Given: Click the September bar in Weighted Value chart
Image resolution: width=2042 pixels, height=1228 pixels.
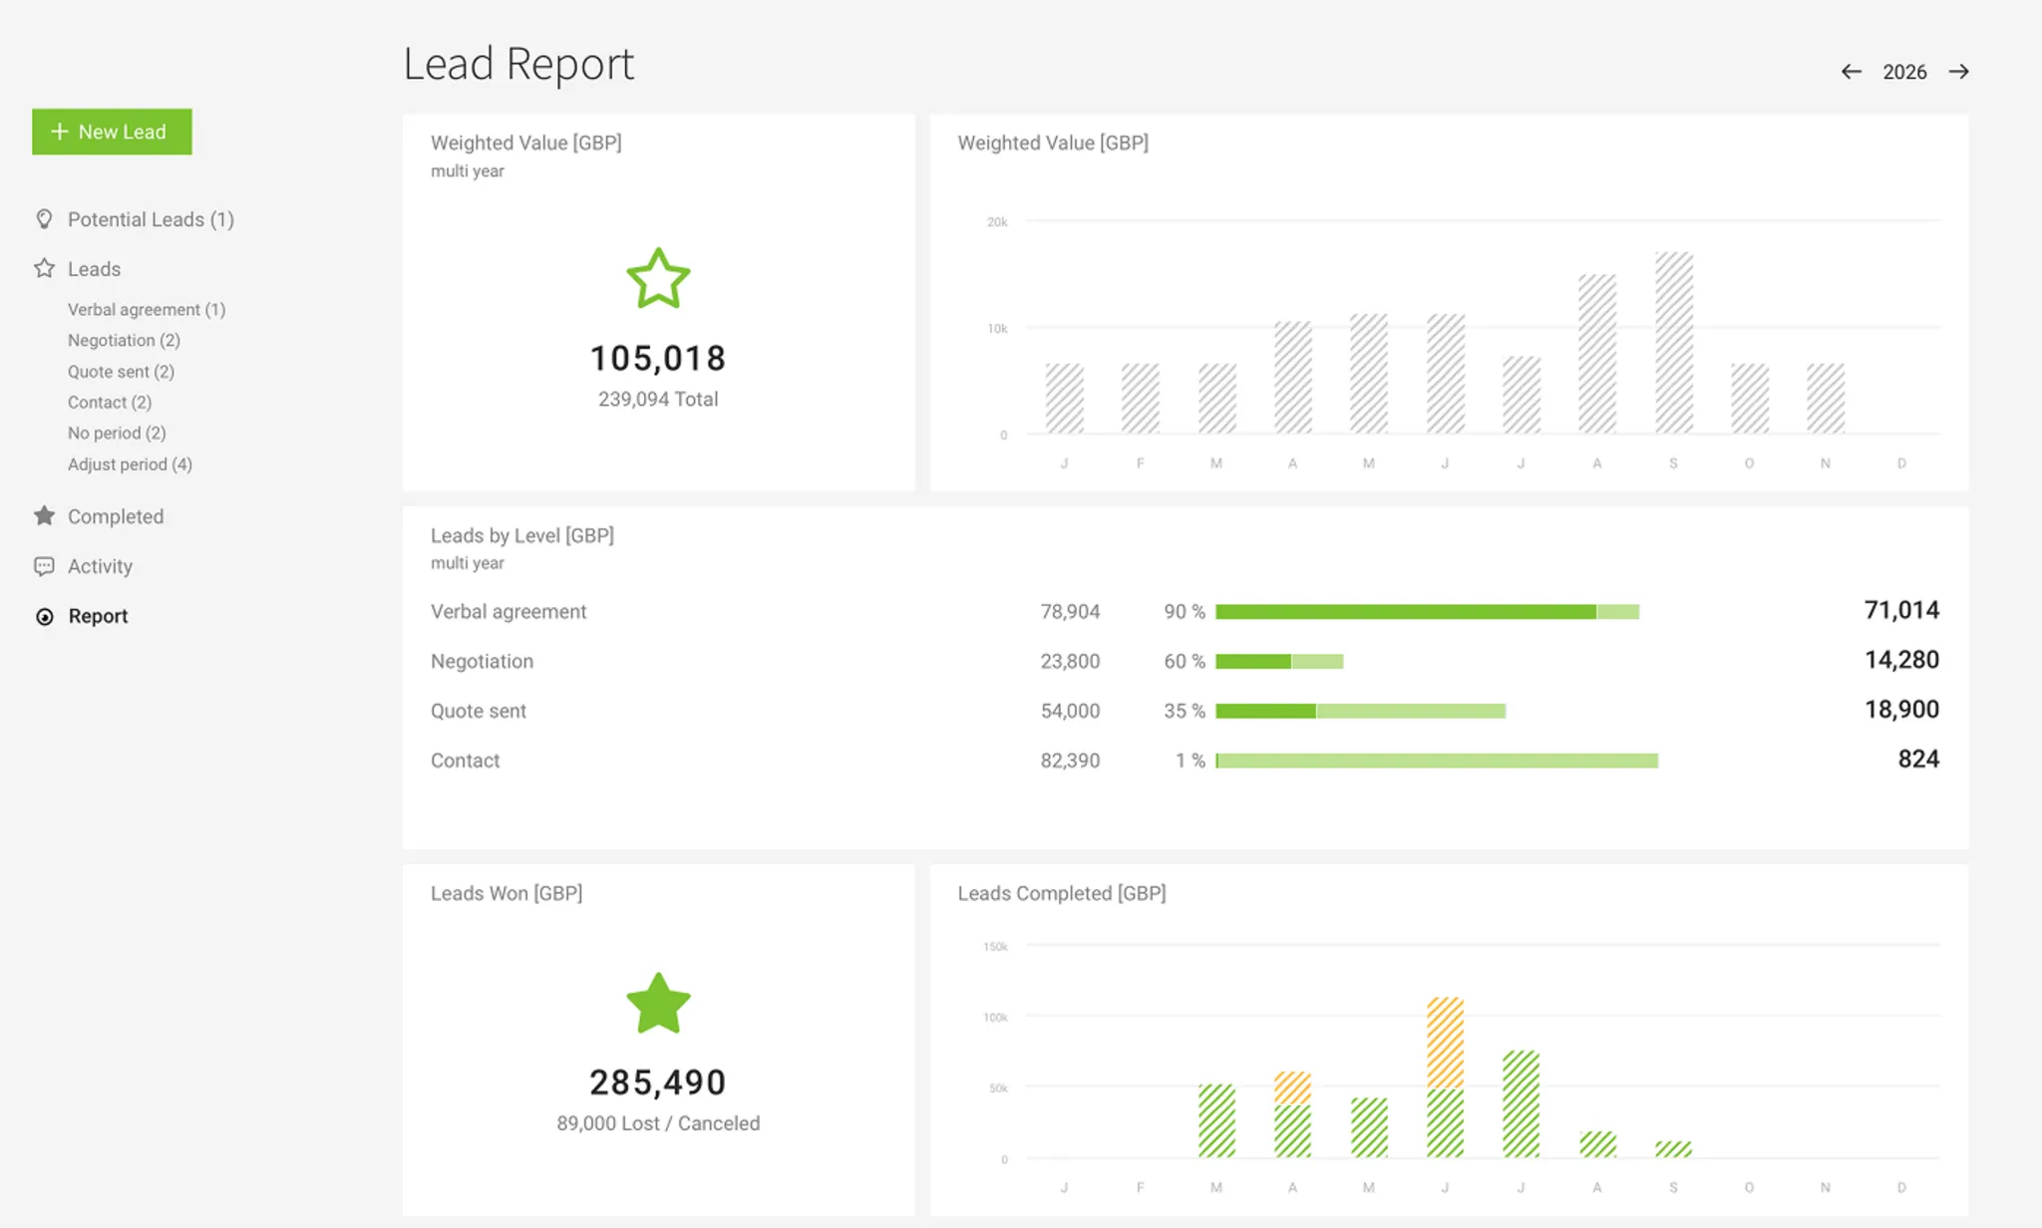Looking at the screenshot, I should (x=1674, y=343).
